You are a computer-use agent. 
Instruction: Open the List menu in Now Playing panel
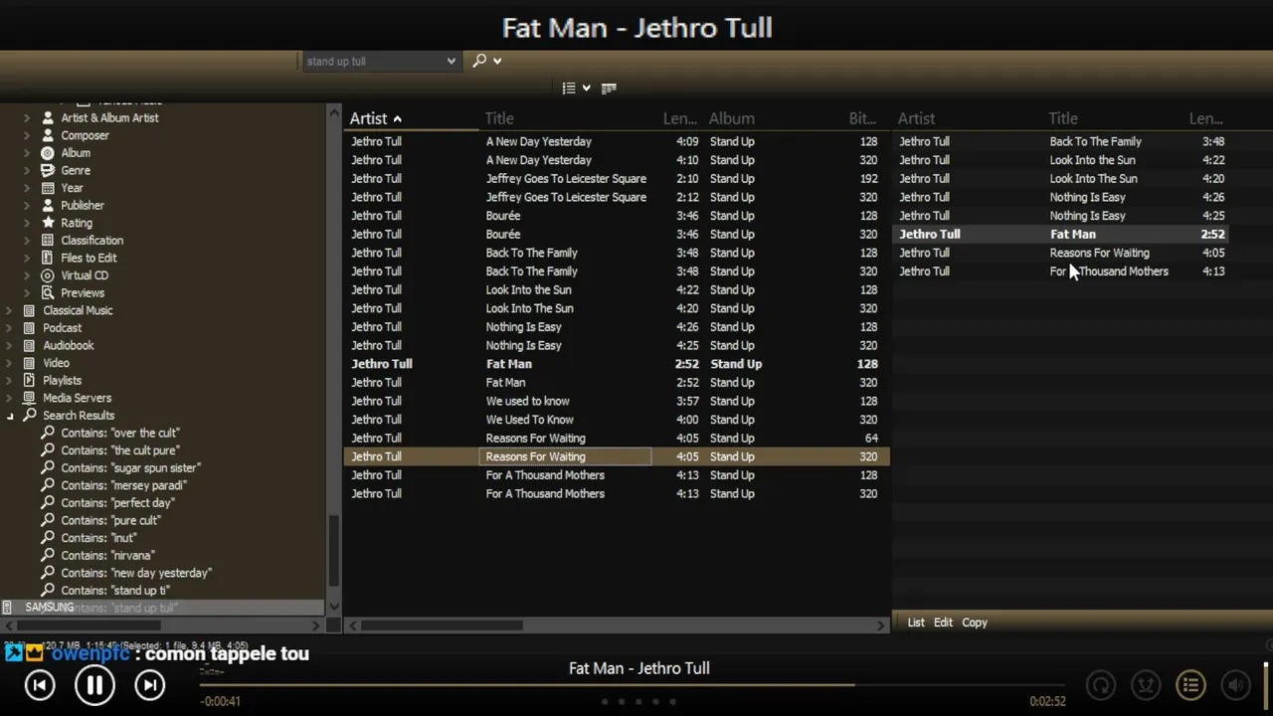tap(916, 623)
